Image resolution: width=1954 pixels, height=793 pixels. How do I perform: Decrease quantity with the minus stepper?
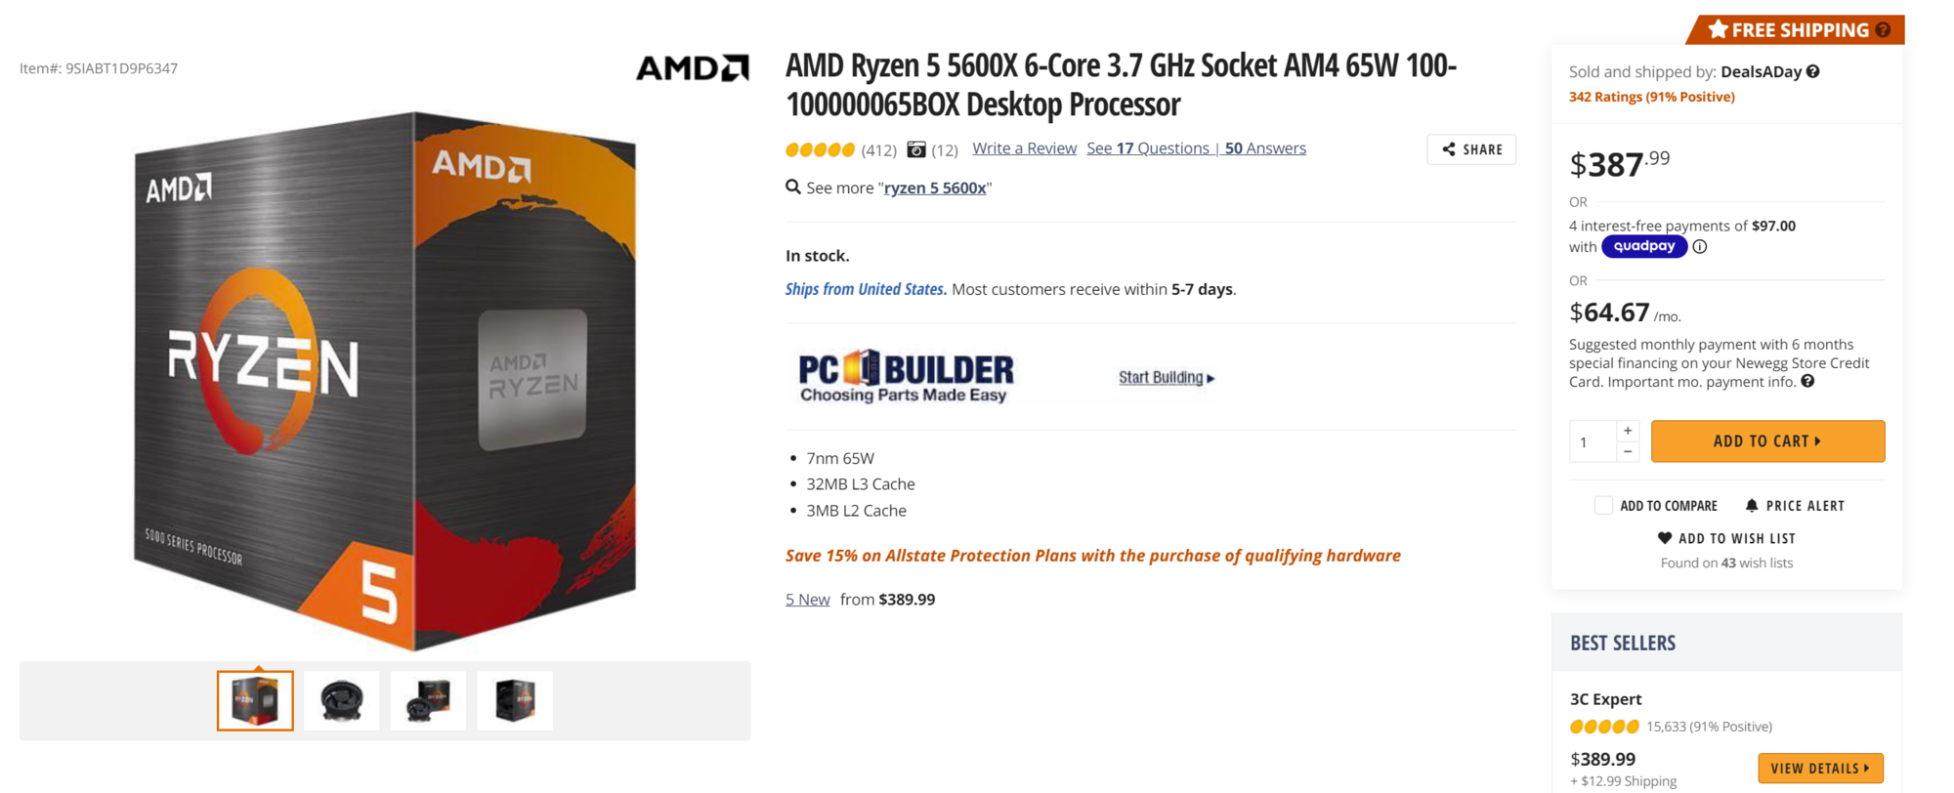click(x=1628, y=451)
